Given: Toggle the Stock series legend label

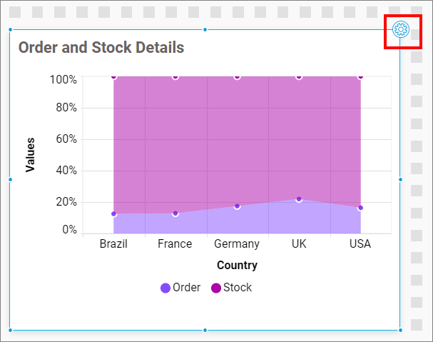Looking at the screenshot, I should (x=238, y=288).
